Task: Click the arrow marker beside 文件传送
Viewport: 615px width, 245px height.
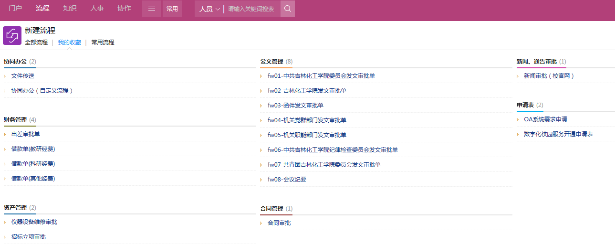Action: pyautogui.click(x=5, y=76)
